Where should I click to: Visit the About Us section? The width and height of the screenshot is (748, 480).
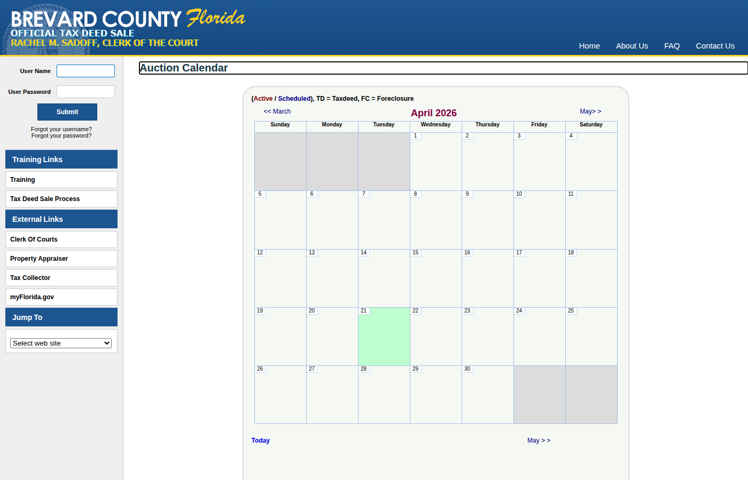pyautogui.click(x=632, y=46)
